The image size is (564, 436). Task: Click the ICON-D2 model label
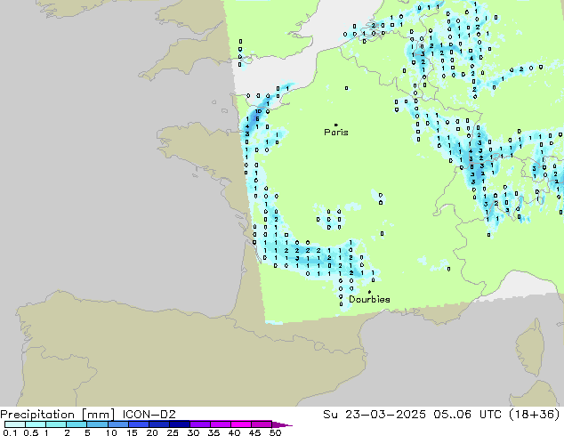[149, 415]
